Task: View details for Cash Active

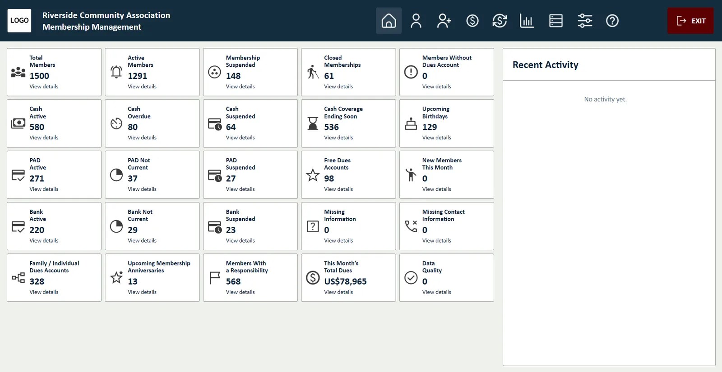Action: coord(44,138)
